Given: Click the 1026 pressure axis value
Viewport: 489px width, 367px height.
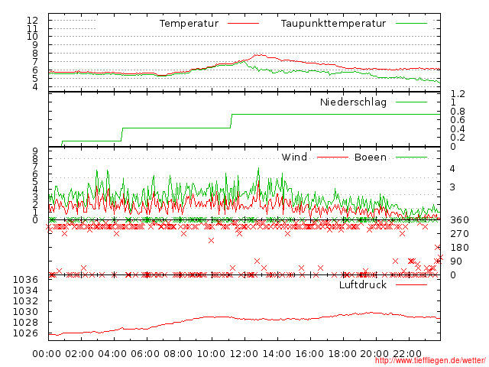Looking at the screenshot, I should 25,333.
